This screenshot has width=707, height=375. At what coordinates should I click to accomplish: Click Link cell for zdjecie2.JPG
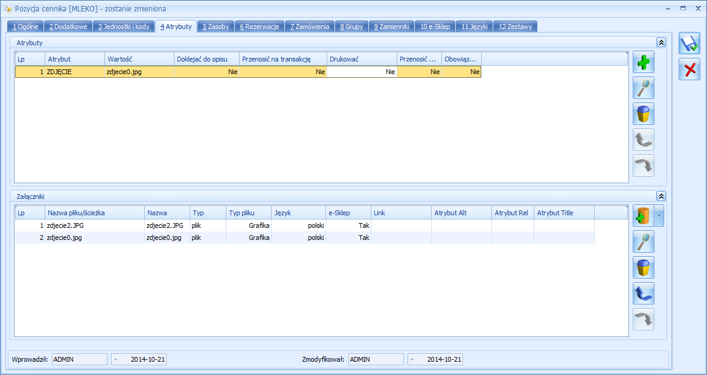click(401, 225)
